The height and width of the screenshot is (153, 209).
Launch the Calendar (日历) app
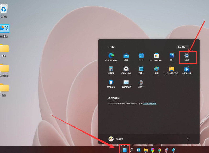pos(141,57)
